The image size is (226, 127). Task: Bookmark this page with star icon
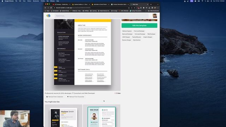(x=135, y=8)
